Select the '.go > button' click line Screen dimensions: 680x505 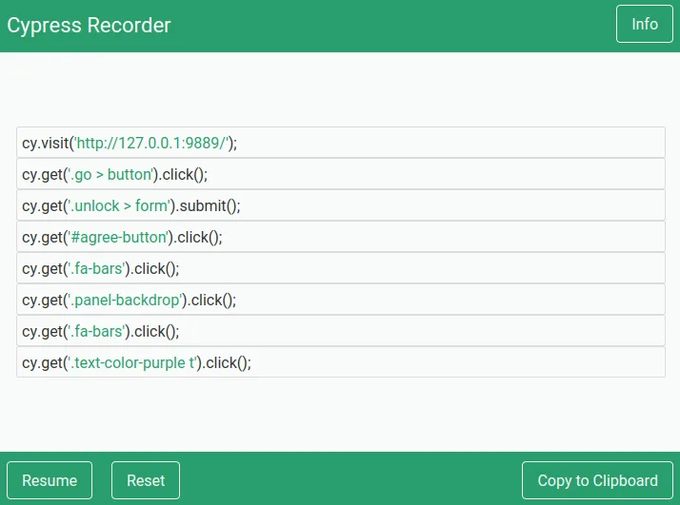tap(429, 174)
